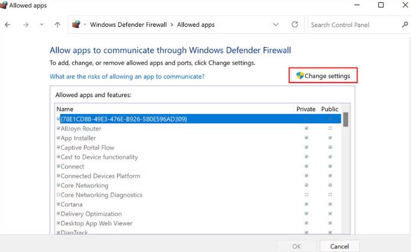Click the firewall icon in address bar
This screenshot has width=411, height=252.
point(76,24)
